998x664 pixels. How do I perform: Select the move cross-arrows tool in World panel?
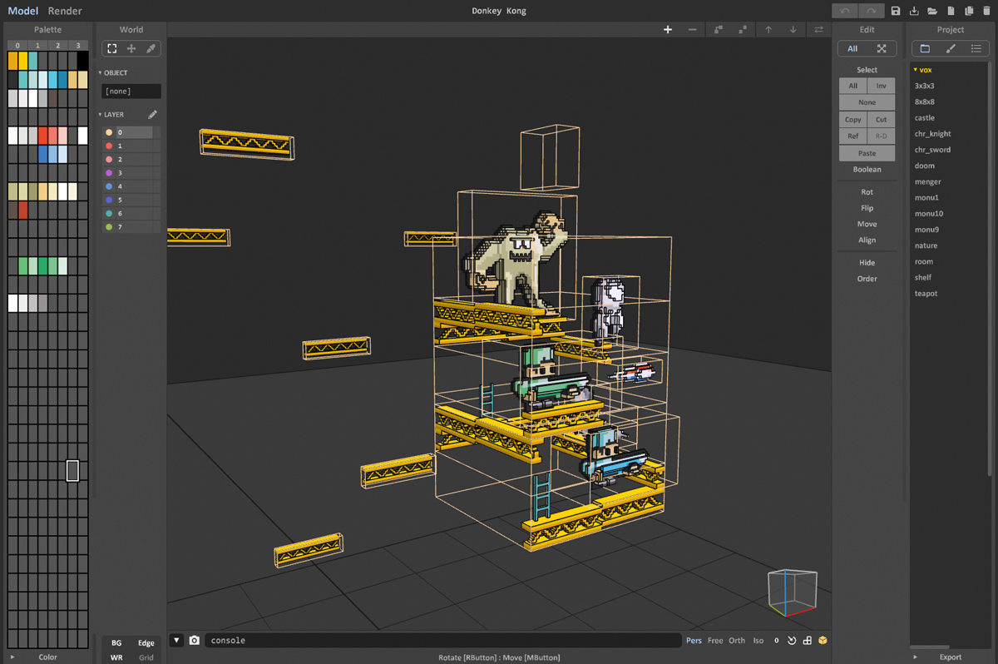[x=131, y=48]
